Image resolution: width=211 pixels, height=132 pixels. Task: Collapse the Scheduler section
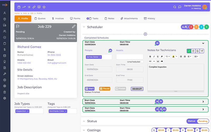click(84, 27)
